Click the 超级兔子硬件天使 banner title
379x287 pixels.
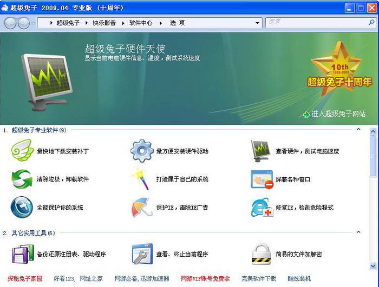125,49
